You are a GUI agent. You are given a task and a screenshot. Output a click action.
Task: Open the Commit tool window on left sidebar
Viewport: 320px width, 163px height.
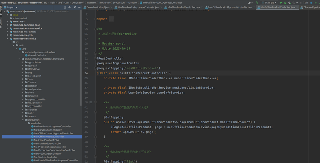1,23
